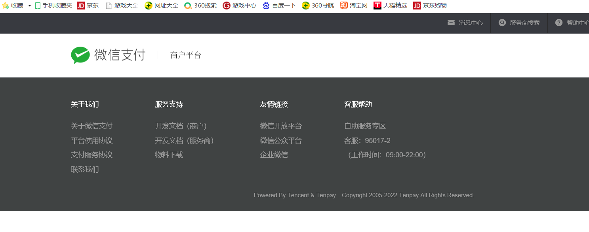589x232 pixels.
Task: Click the Powered By Tencent & Tenpay text
Action: click(x=295, y=195)
